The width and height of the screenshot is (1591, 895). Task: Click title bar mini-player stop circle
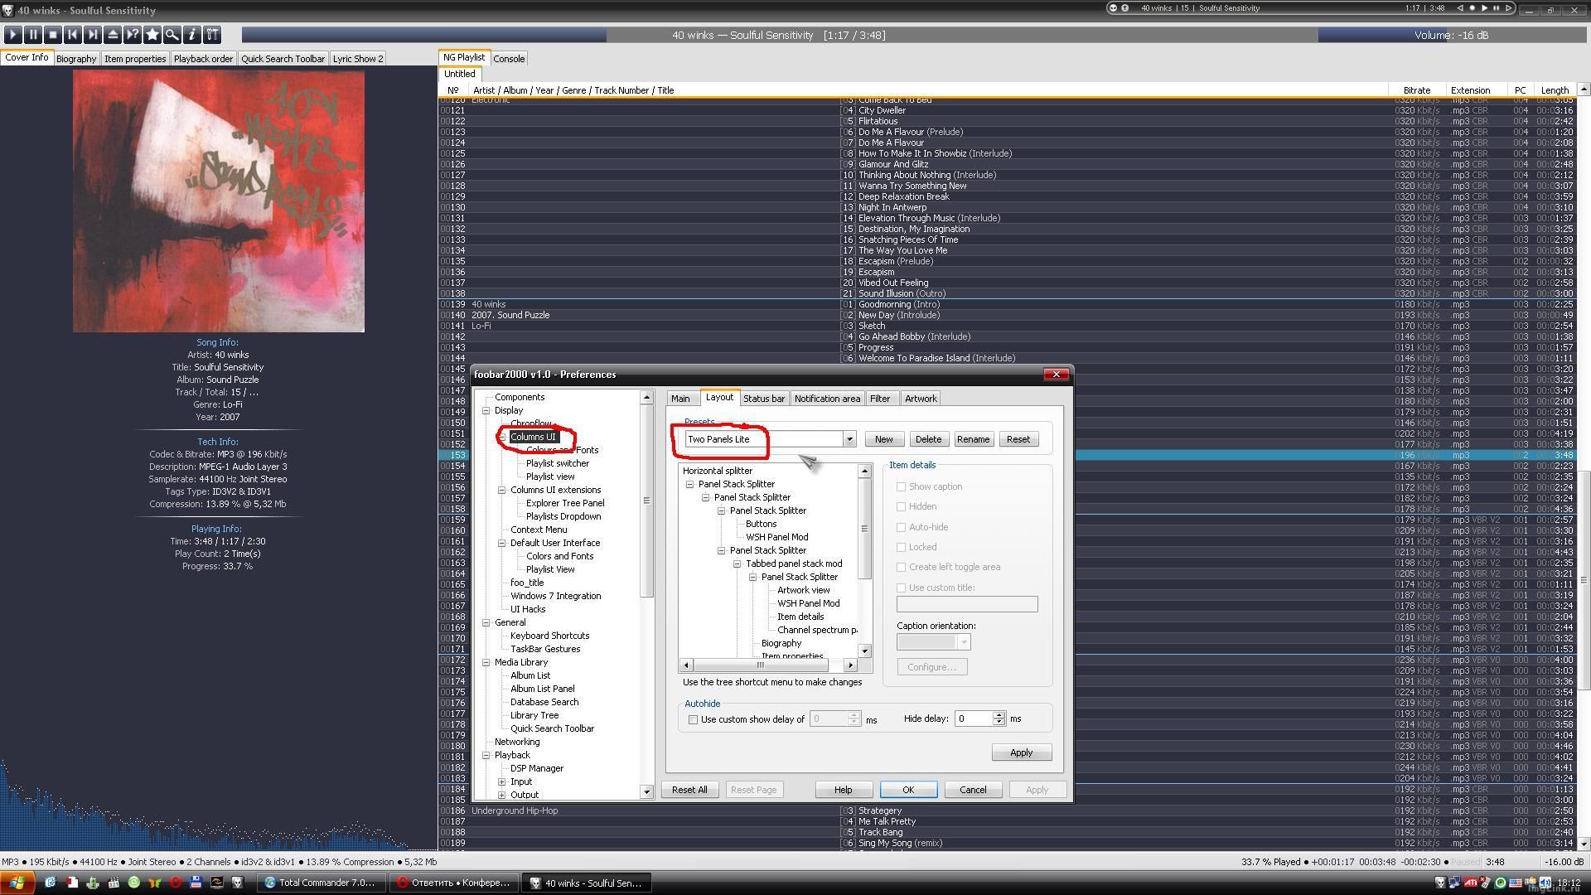(1473, 8)
